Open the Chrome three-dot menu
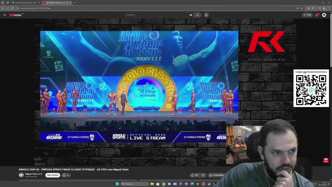The height and width of the screenshot is (187, 332). [329, 8]
